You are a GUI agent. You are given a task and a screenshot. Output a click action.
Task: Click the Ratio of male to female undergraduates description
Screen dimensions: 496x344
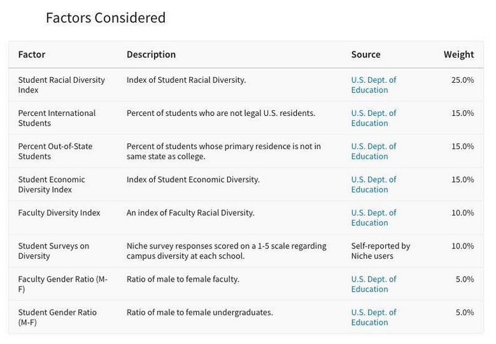click(199, 312)
